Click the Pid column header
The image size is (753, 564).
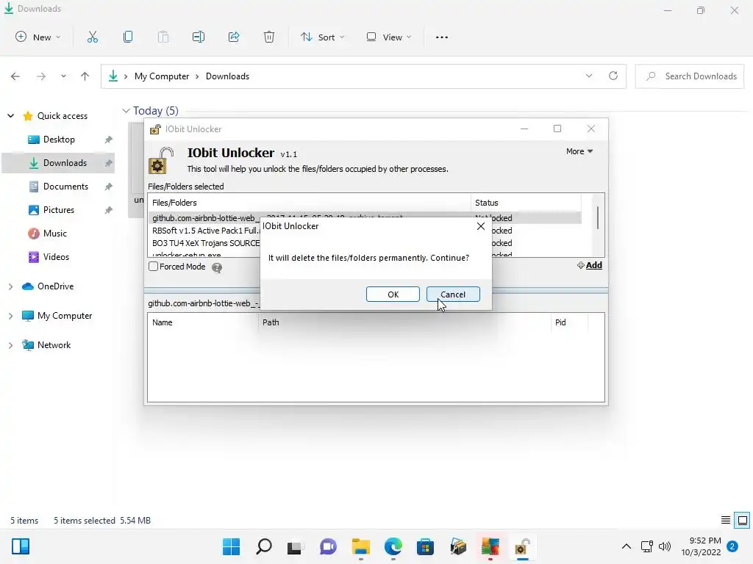tap(570, 322)
